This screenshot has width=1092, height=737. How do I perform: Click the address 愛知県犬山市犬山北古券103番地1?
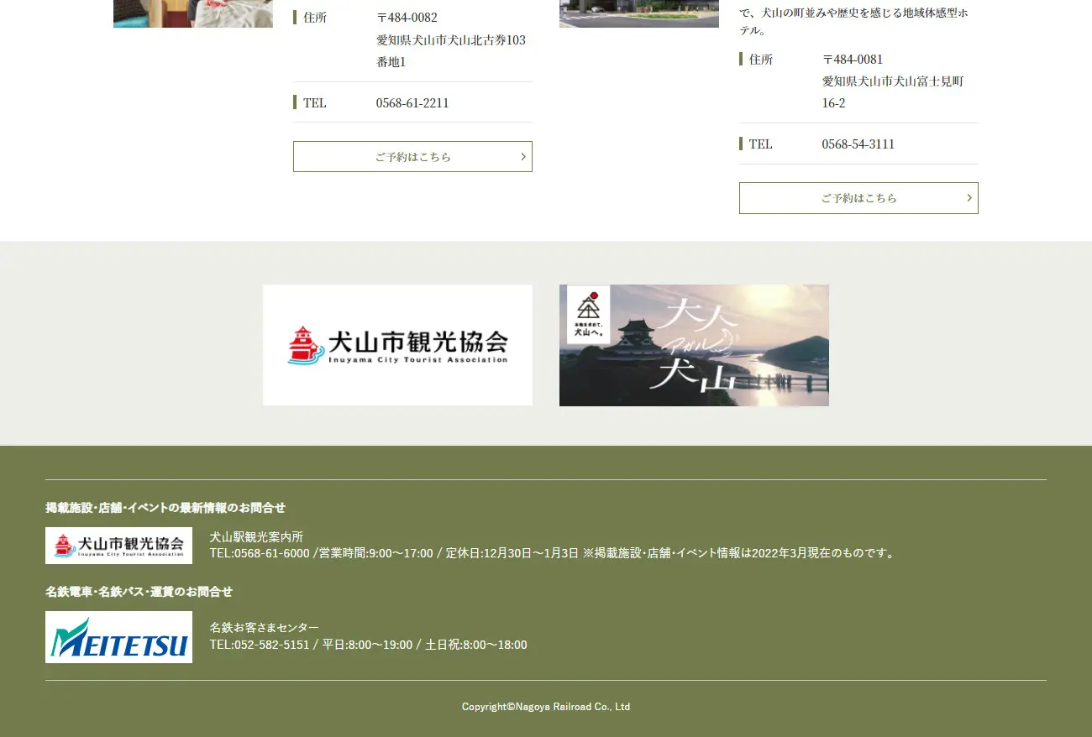pyautogui.click(x=451, y=51)
